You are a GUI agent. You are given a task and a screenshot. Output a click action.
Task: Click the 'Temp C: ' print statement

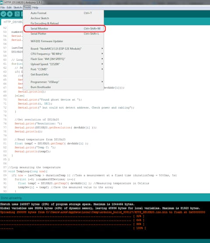tap(35, 148)
